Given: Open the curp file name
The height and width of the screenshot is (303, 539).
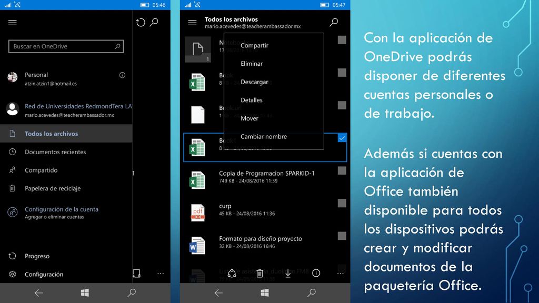Looking at the screenshot, I should (x=225, y=206).
